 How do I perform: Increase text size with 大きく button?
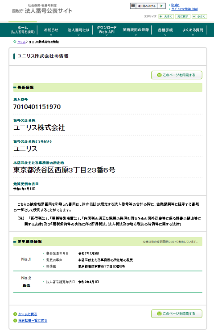(x=166, y=17)
